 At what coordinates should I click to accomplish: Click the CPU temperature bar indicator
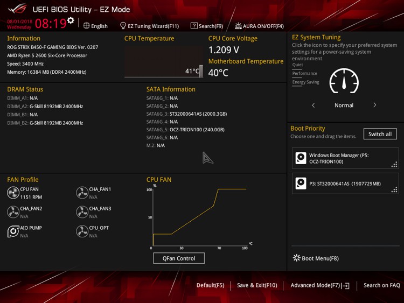pos(201,71)
